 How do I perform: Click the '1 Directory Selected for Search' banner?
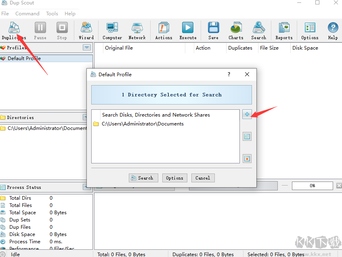pos(172,95)
